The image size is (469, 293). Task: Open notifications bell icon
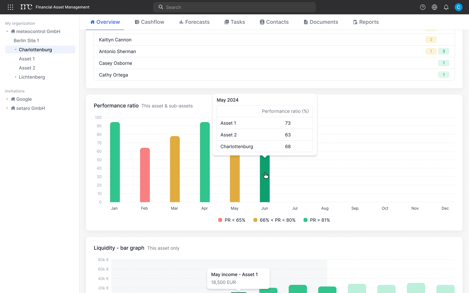click(x=446, y=7)
